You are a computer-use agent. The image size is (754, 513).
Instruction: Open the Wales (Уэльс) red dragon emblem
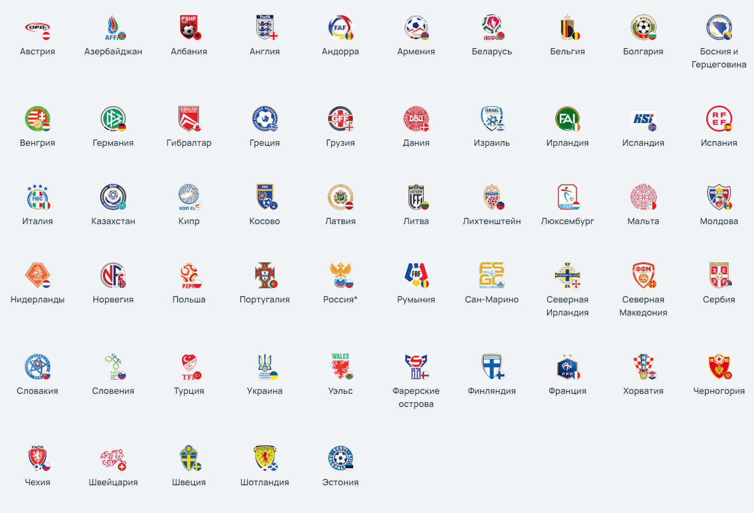[341, 367]
